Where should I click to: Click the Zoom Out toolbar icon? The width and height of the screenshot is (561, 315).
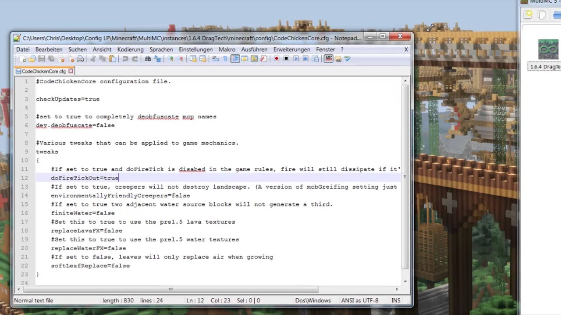[x=180, y=59]
